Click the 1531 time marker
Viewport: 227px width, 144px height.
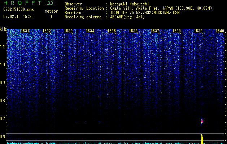point(25,31)
